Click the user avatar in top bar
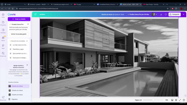This screenshot has height=105, width=187. [153, 14]
